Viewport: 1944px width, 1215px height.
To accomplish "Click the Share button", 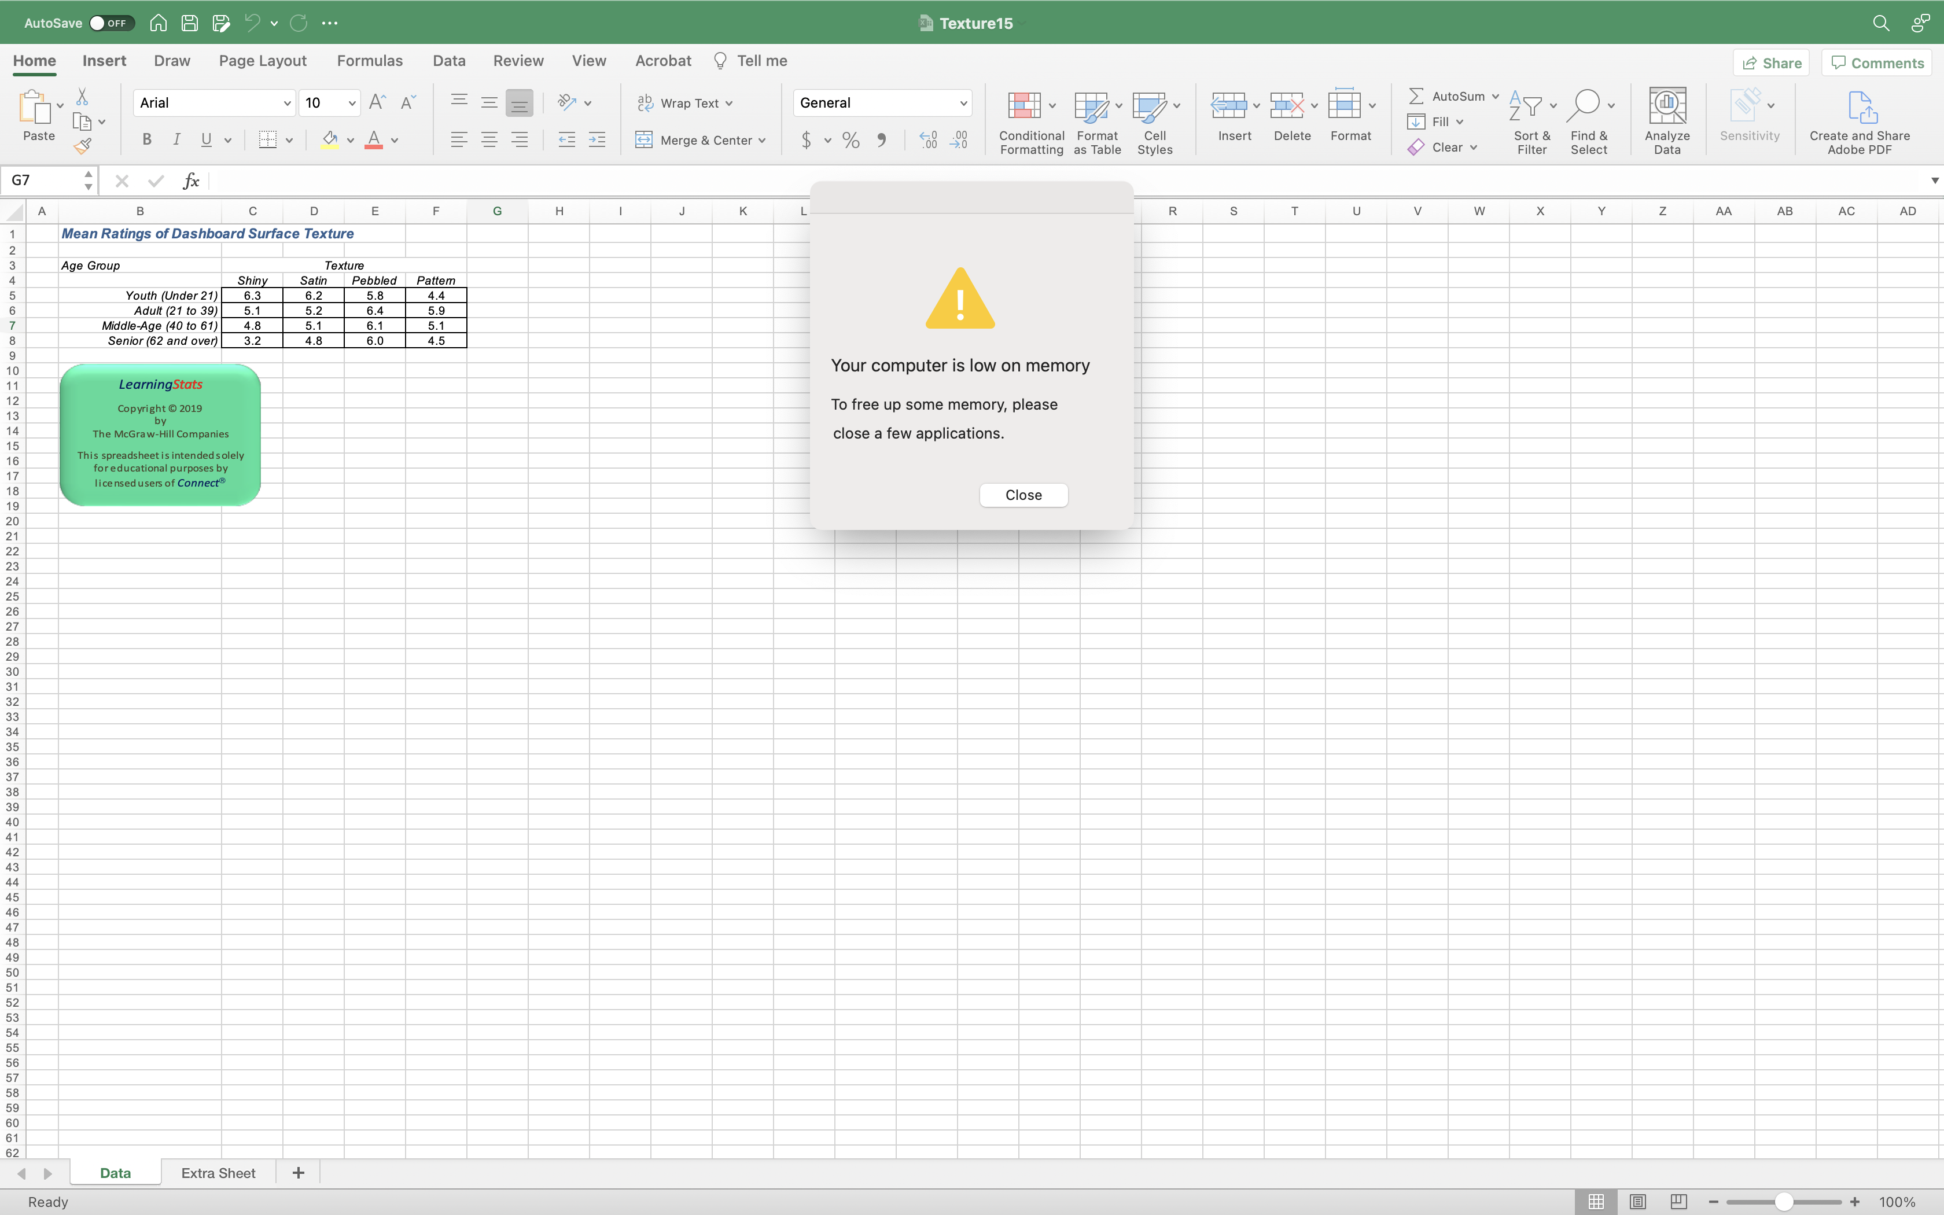I will [x=1770, y=62].
